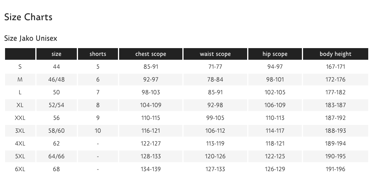Click size value 64/66
Screen dimensions: 376x187
pos(56,156)
